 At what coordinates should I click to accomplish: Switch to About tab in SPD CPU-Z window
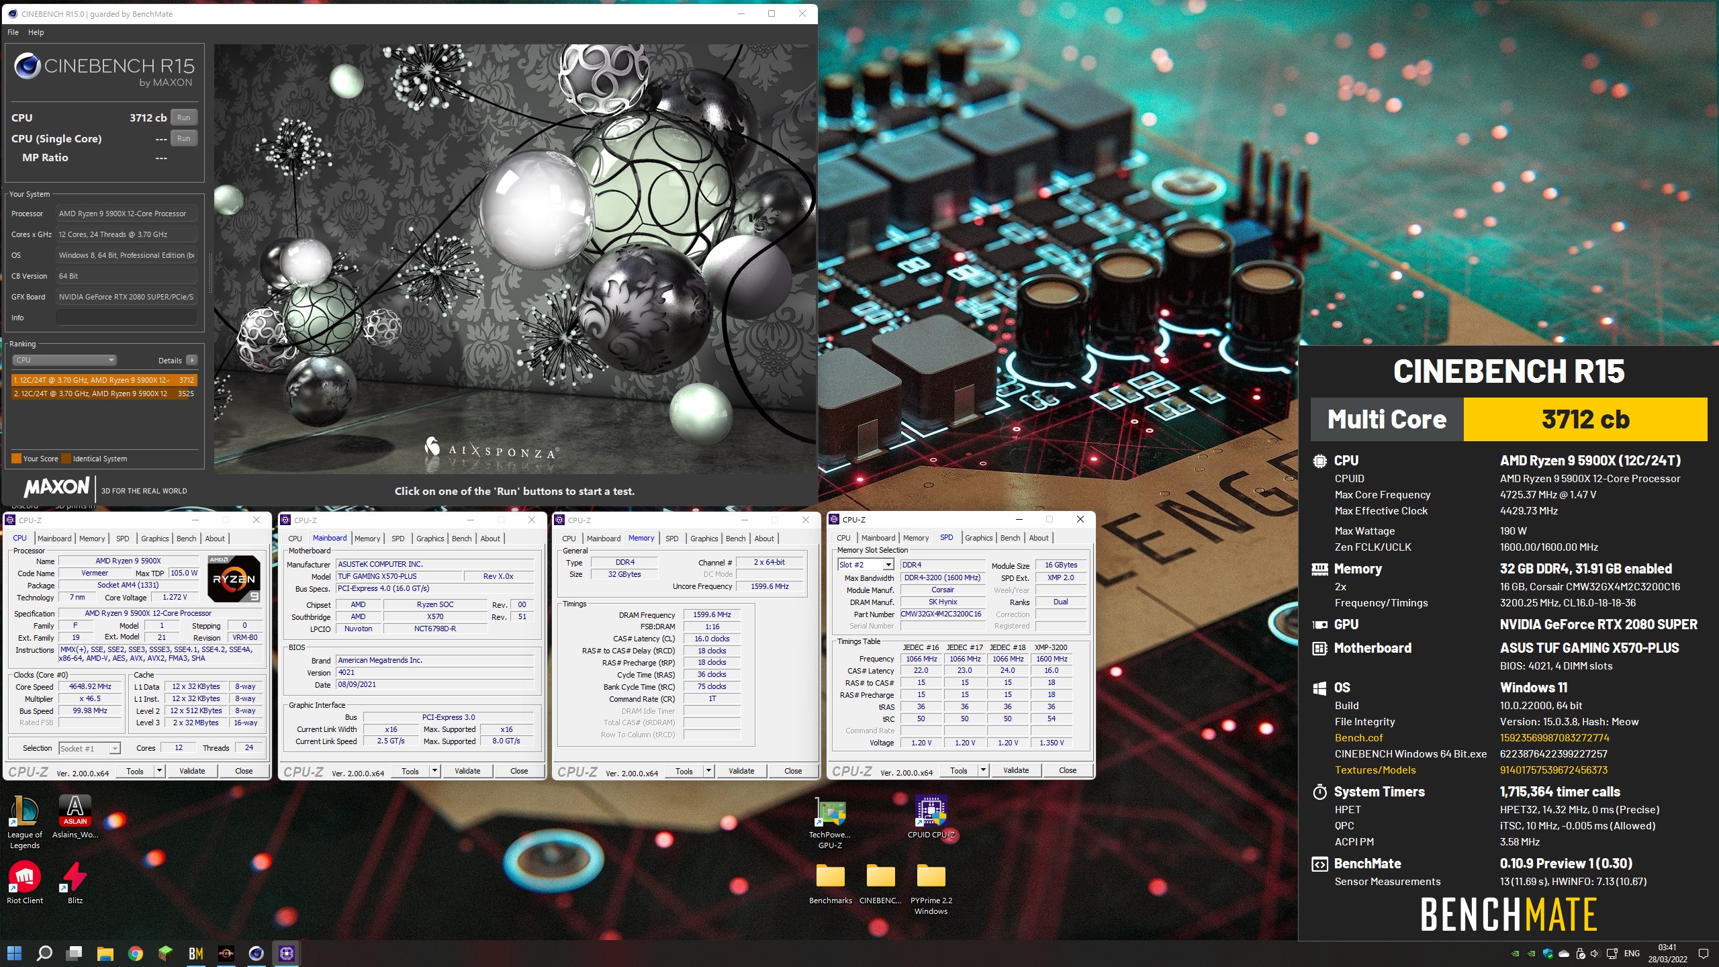point(1039,538)
